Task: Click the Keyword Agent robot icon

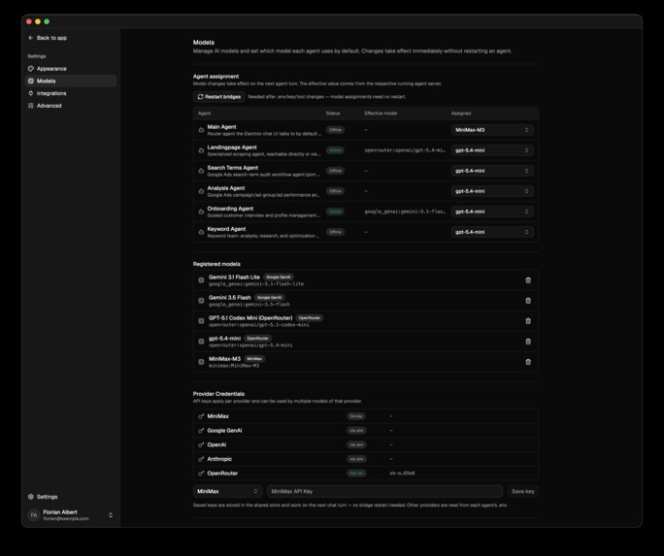Action: [201, 232]
